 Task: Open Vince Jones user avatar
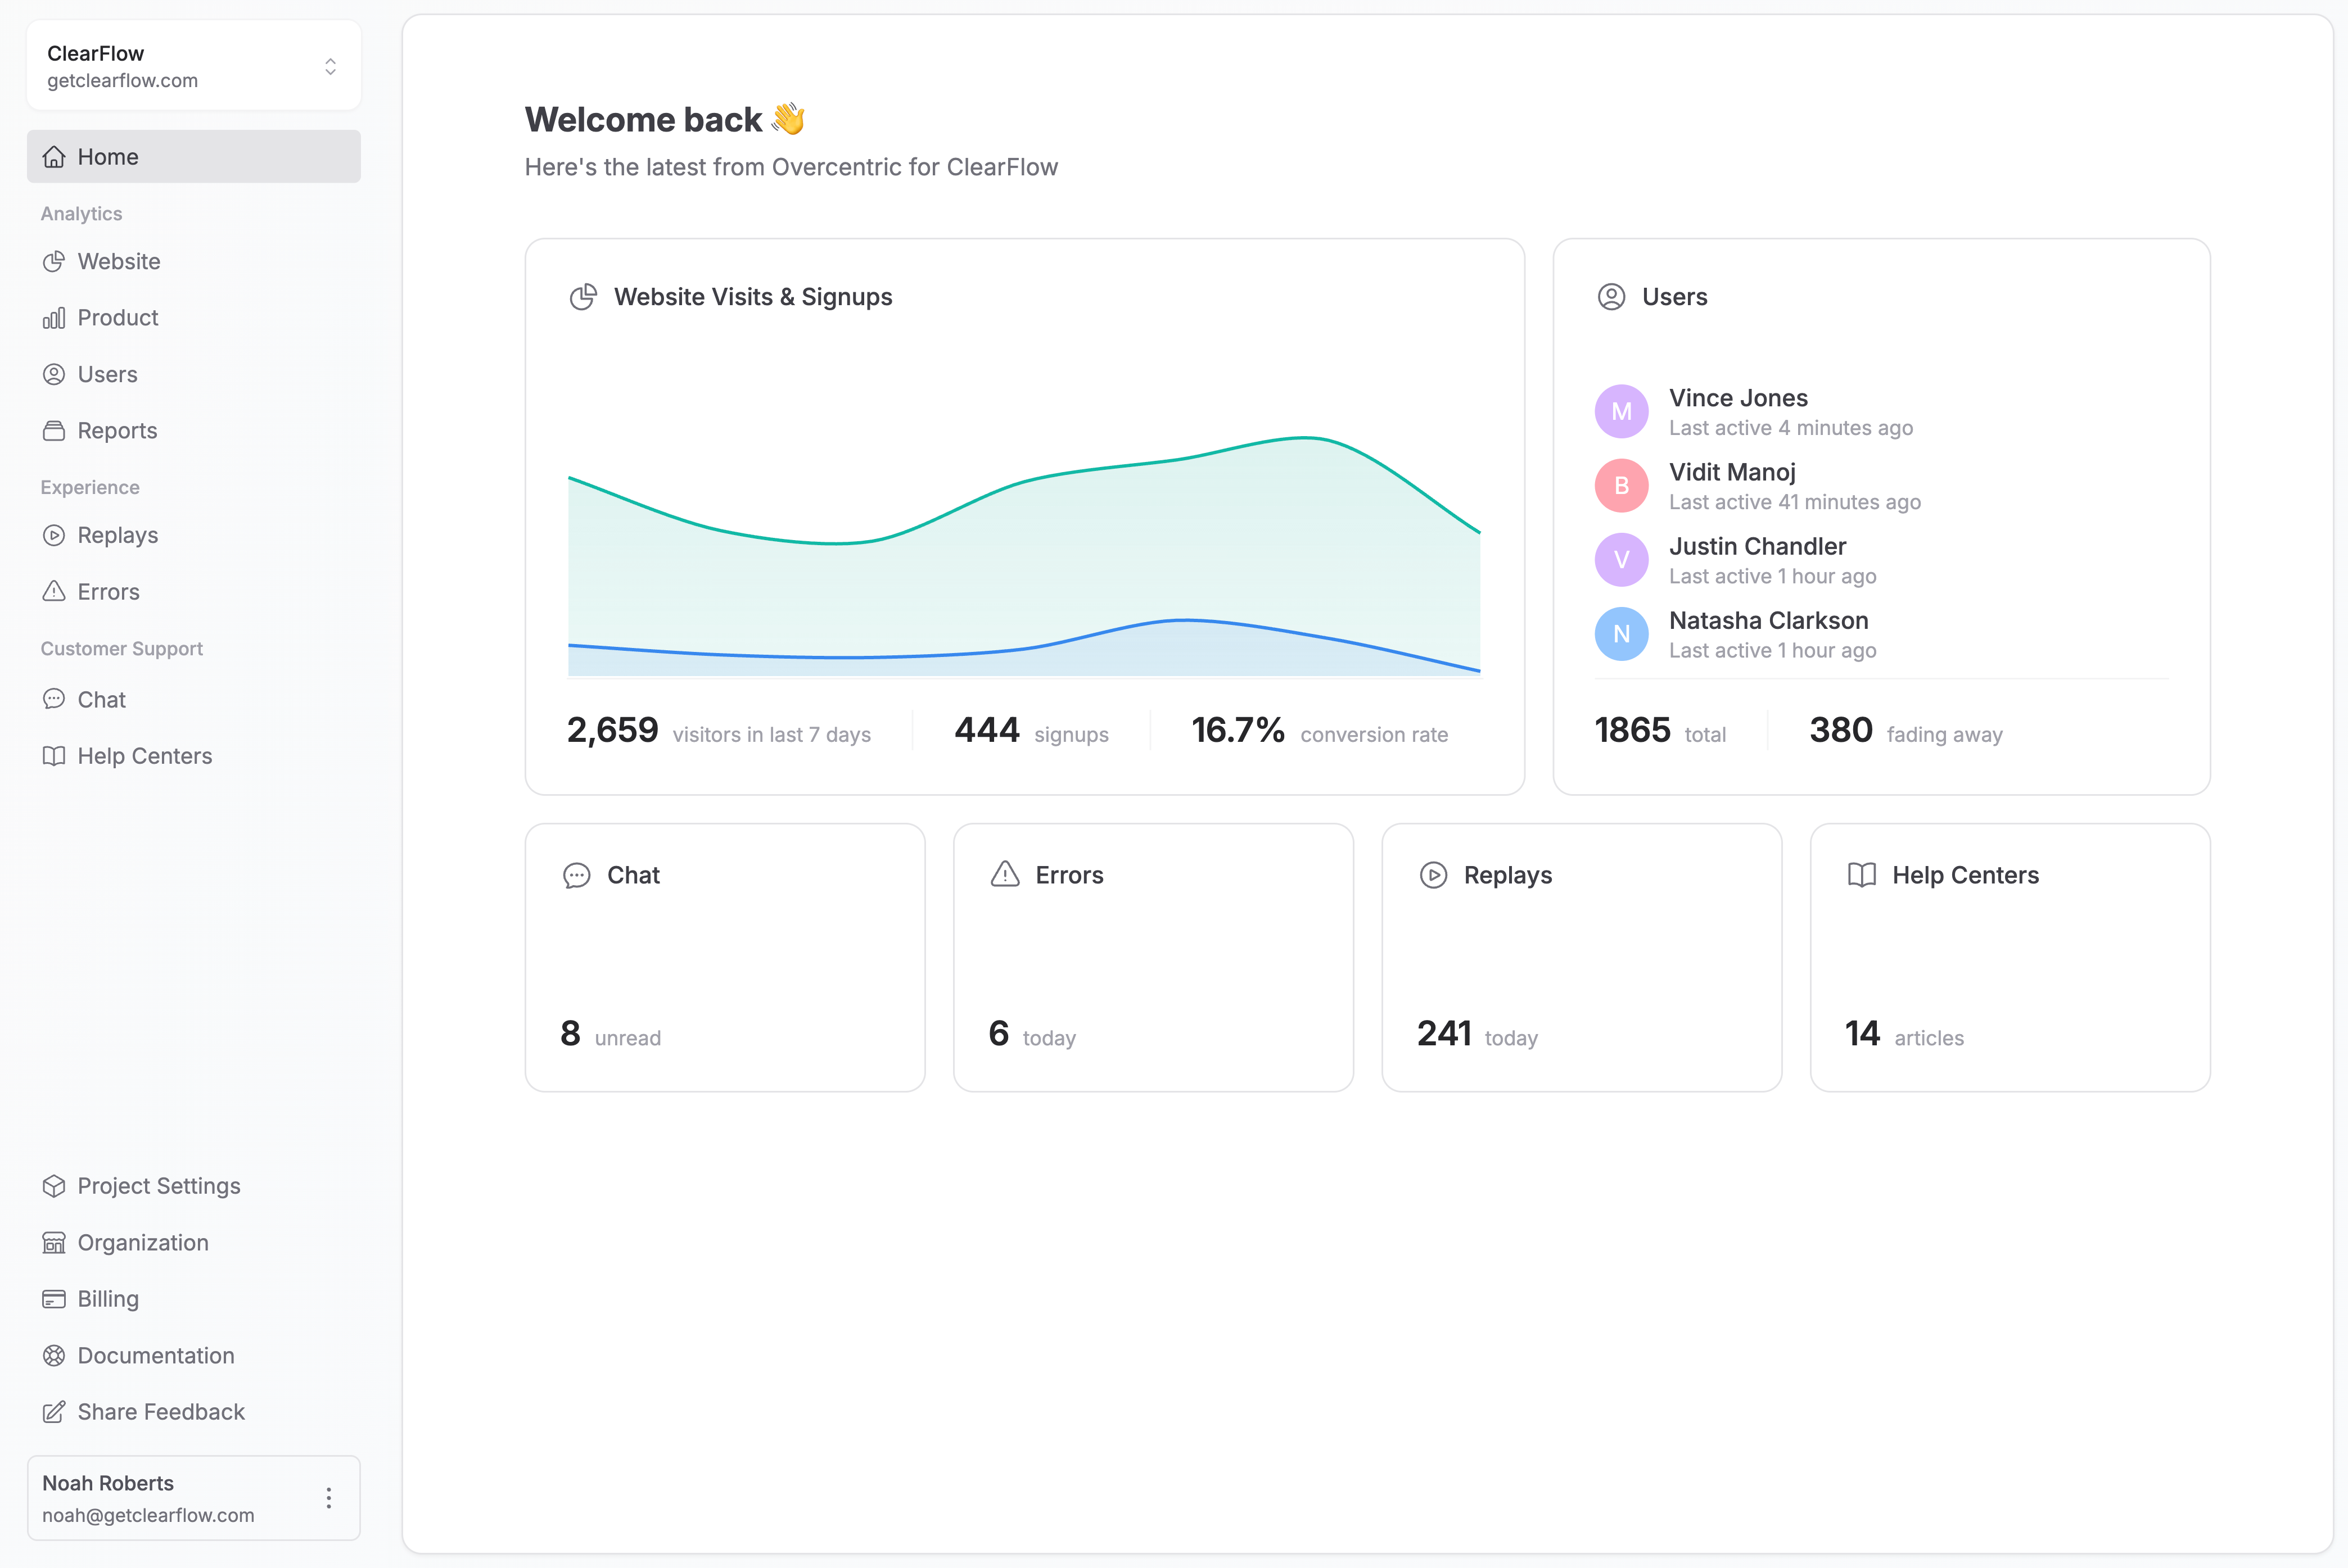(x=1620, y=411)
